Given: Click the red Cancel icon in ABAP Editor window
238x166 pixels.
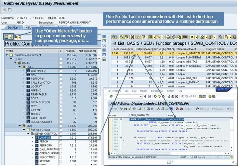Looking at the screenshot, I should [x=163, y=96].
